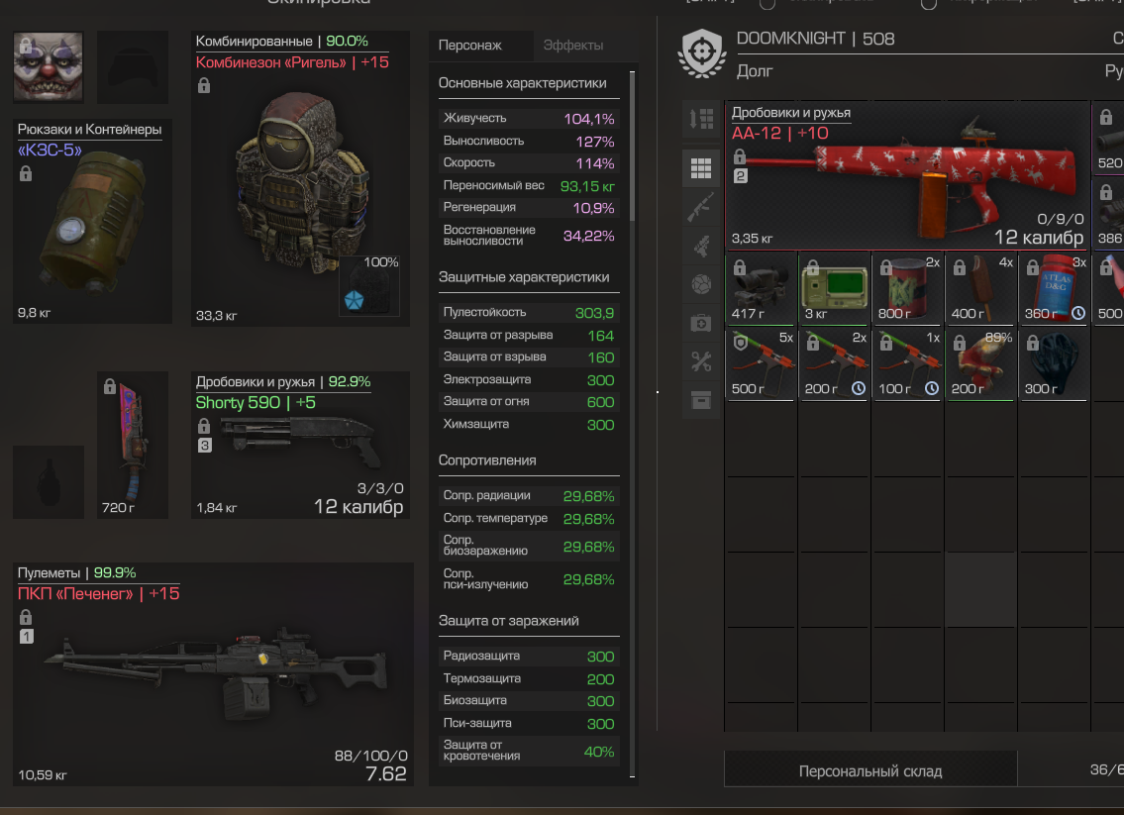Toggle the lock on КЗС-5 container
This screenshot has height=815, width=1124.
coord(26,173)
